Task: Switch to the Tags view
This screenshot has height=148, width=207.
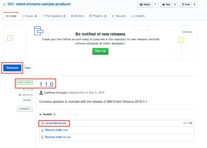Action: tap(27, 68)
